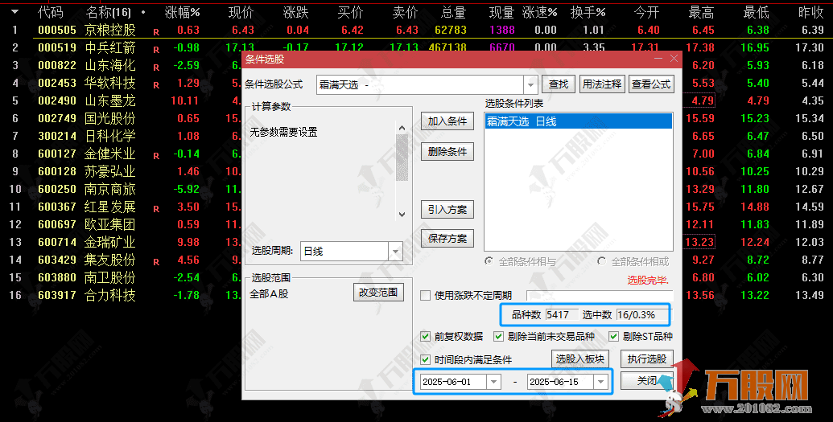The width and height of the screenshot is (833, 422).
Task: Click the empty field beside 使用涨跌不定周期
Action: pos(600,296)
